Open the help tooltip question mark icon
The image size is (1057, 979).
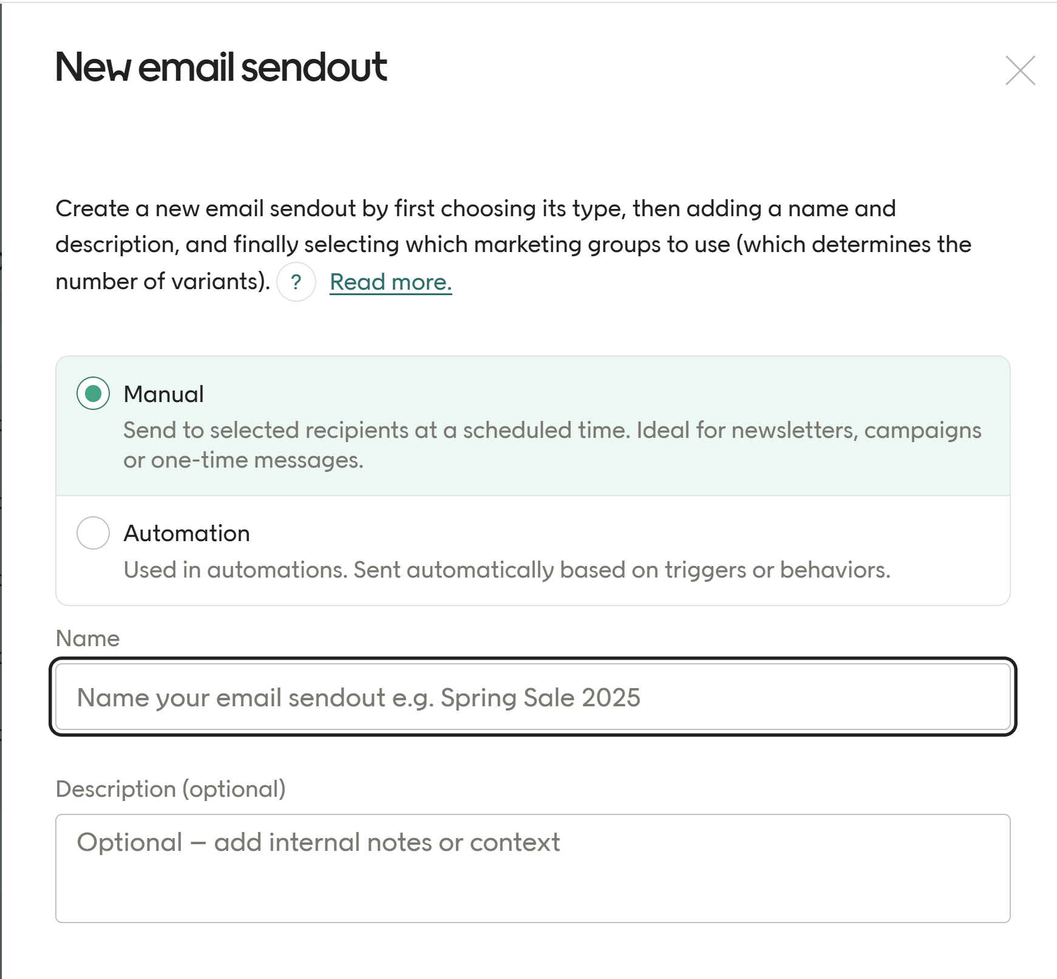click(x=296, y=282)
